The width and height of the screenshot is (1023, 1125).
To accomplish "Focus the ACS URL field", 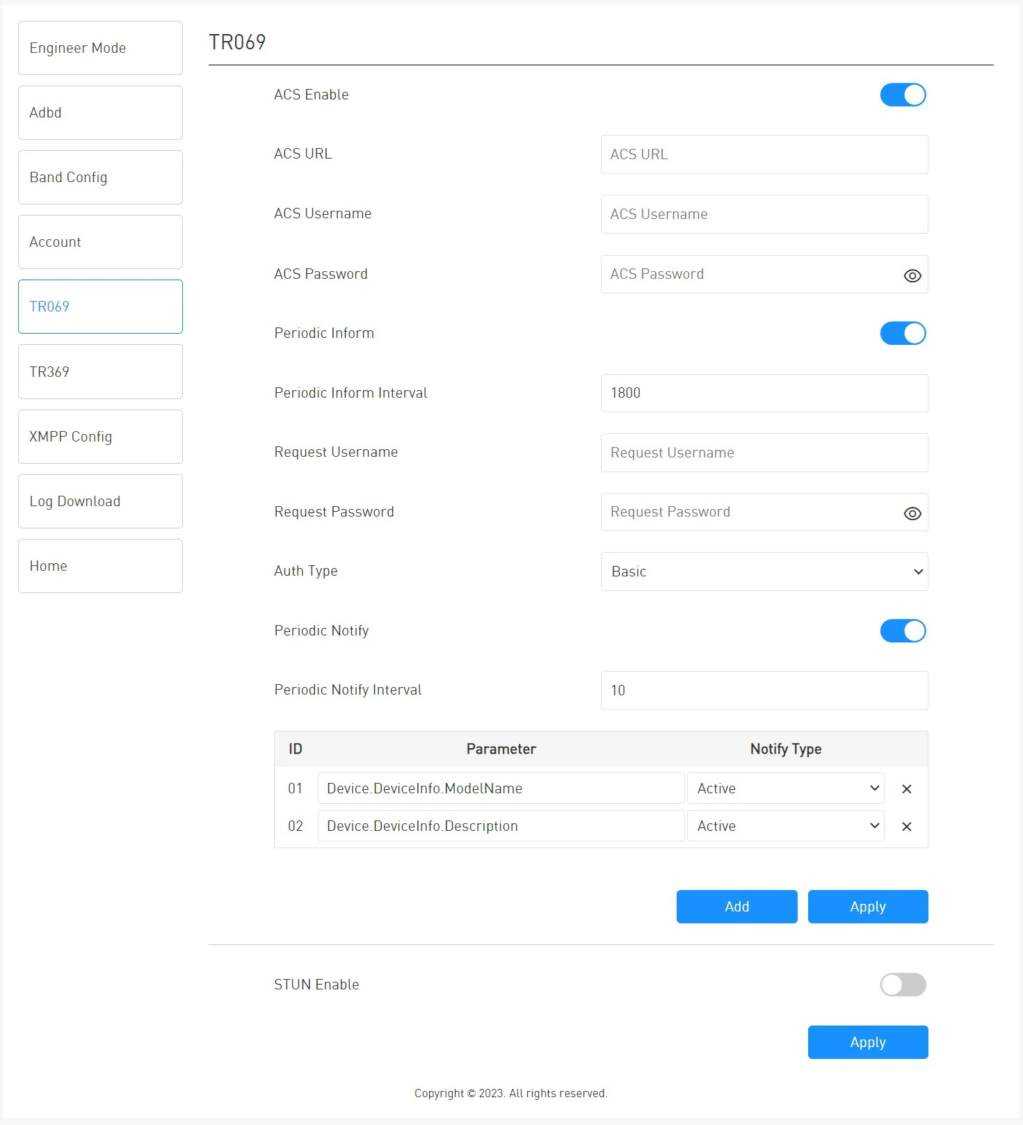I will coord(764,154).
